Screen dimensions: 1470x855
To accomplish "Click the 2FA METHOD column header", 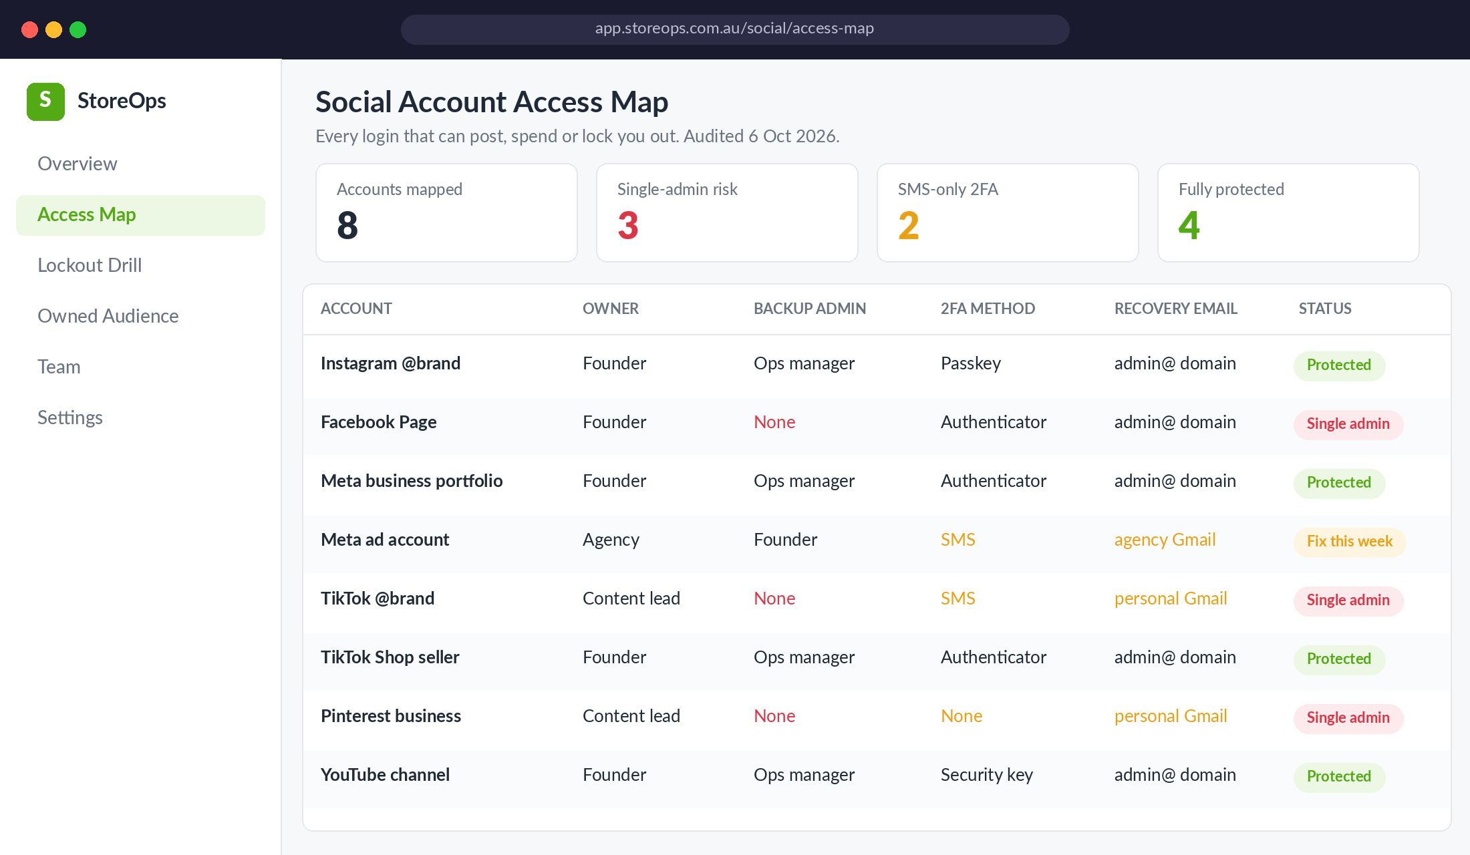I will 988,309.
